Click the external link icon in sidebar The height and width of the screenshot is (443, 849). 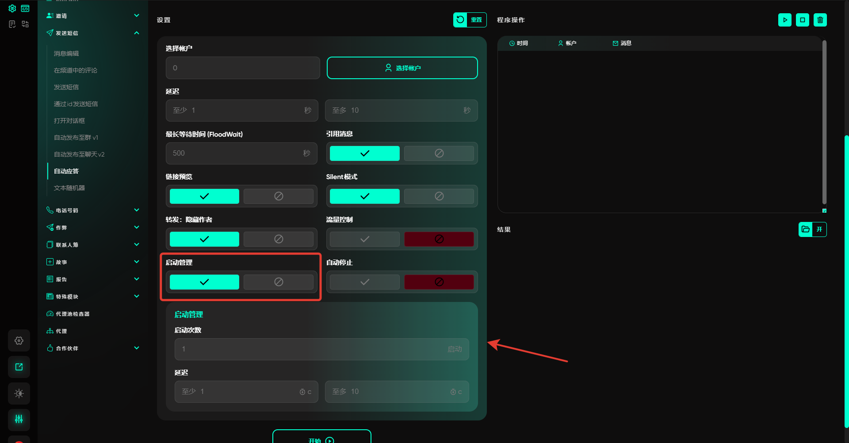point(19,367)
